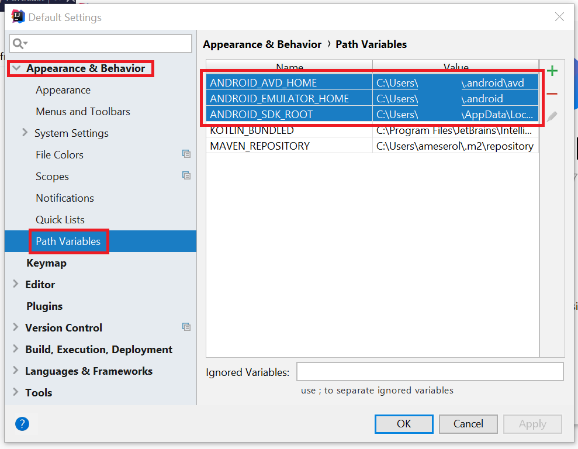Click Appearance & Behavior in the breadcrumb
578x449 pixels.
pyautogui.click(x=262, y=44)
